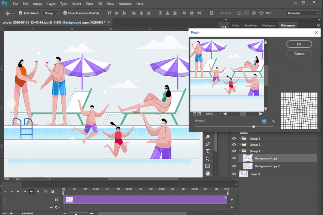This screenshot has width=323, height=215.
Task: Click the align top edges icon
Action: 109,13
